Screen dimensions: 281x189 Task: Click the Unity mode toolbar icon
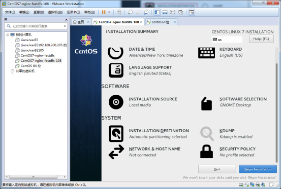click(x=181, y=12)
